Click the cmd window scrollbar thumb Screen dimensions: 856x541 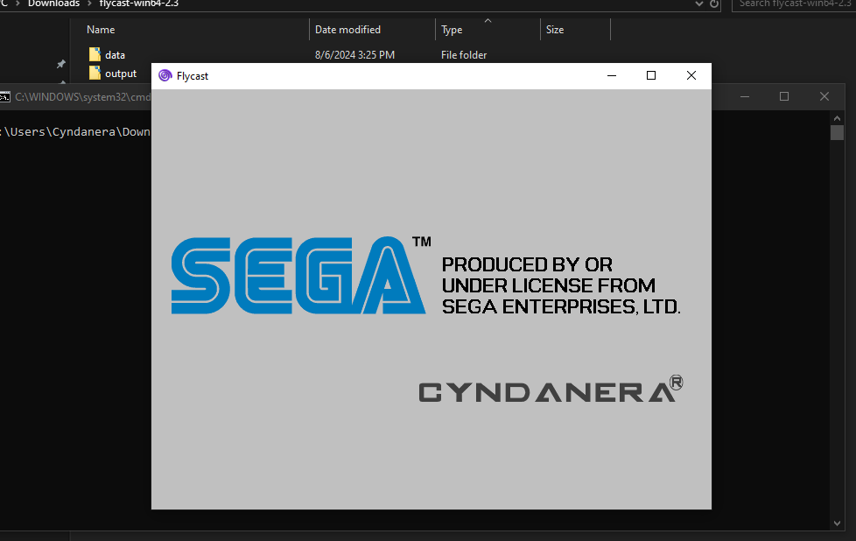pos(837,133)
